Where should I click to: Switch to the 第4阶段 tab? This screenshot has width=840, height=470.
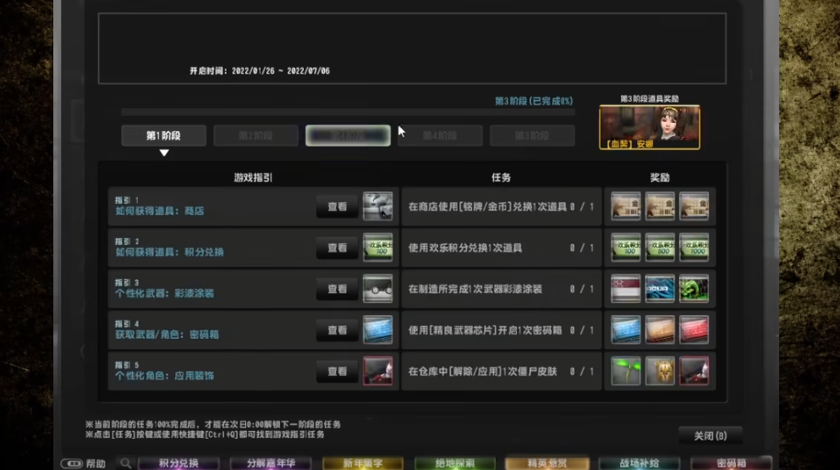(441, 135)
